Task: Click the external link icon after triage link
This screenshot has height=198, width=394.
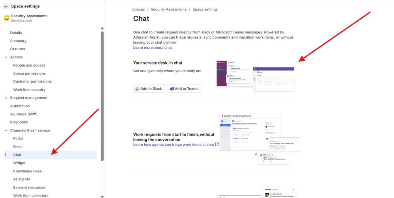Action: [x=217, y=145]
